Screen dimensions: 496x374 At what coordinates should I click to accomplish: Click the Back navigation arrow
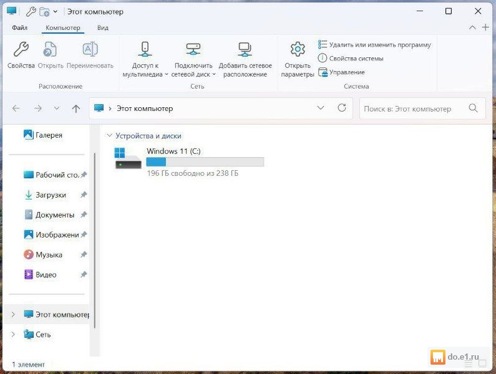tap(16, 108)
